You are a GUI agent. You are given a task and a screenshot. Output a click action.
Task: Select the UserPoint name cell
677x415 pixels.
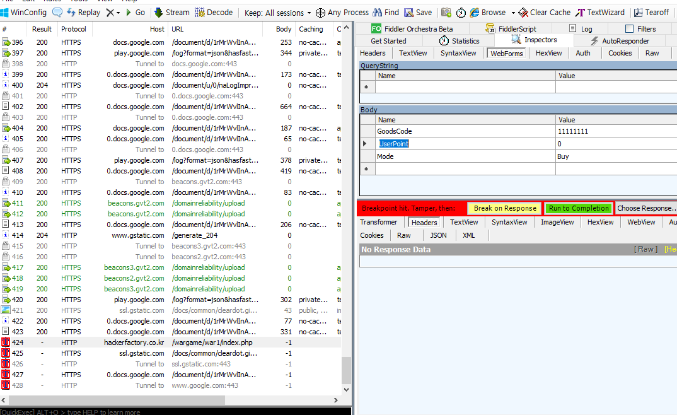(465, 144)
